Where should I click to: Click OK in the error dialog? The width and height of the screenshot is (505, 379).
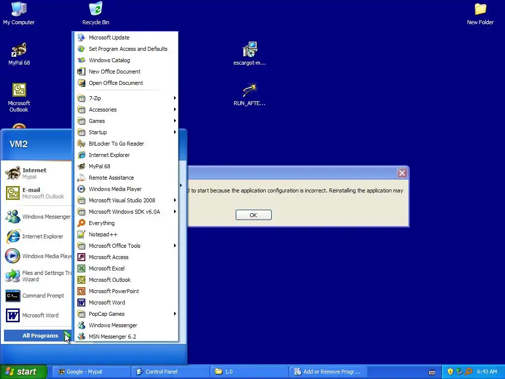[x=253, y=215]
